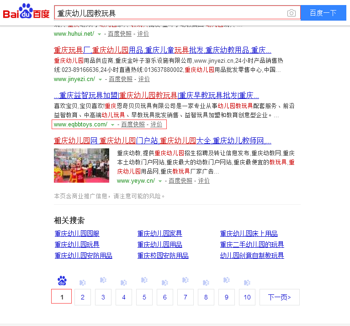
Task: Click 评价 next to www.yeyw.cn
Action: click(204, 181)
